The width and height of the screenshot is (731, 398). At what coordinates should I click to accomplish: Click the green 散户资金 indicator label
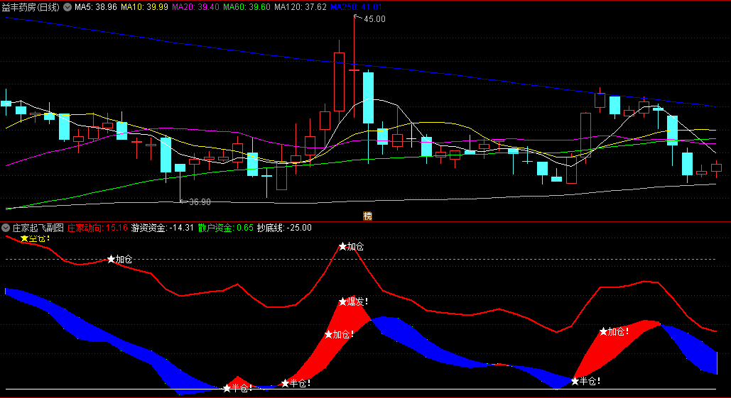point(226,228)
